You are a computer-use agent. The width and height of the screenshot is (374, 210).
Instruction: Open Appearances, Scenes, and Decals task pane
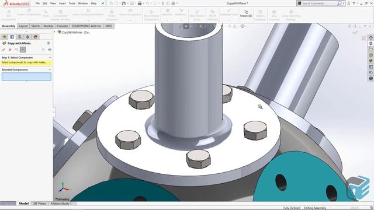coord(371,61)
